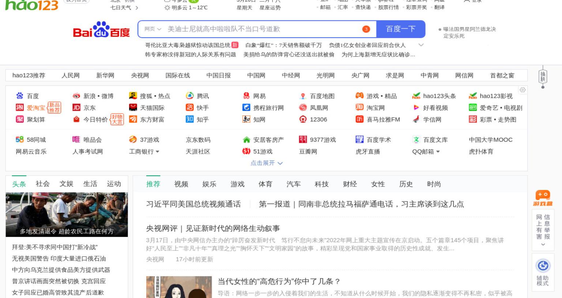Click the hot search count badge 3
This screenshot has height=298, width=562.
(x=366, y=29)
